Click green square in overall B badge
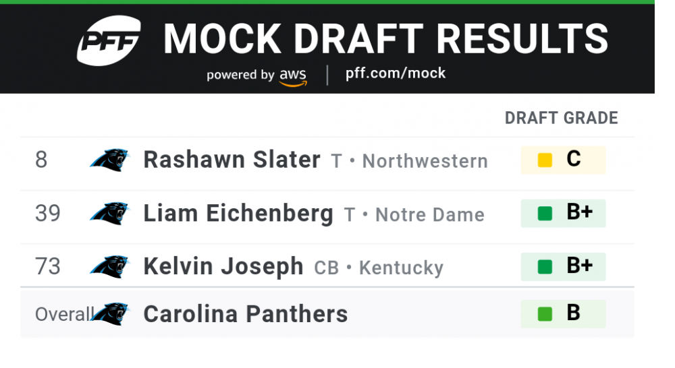 click(545, 314)
